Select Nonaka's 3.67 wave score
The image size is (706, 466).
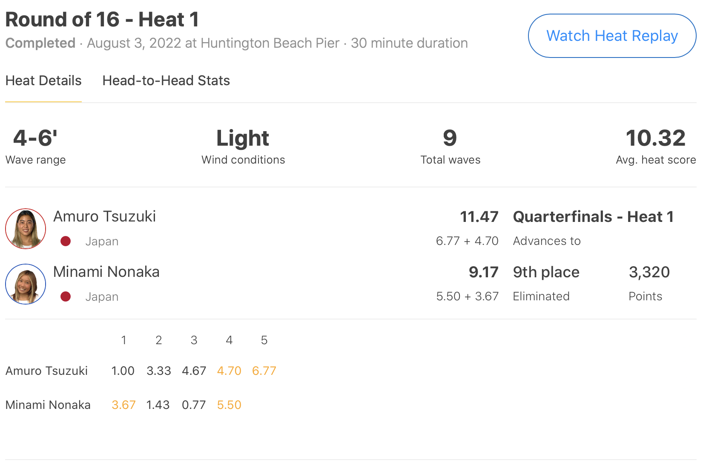click(123, 405)
